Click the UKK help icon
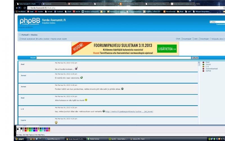 click(193, 39)
